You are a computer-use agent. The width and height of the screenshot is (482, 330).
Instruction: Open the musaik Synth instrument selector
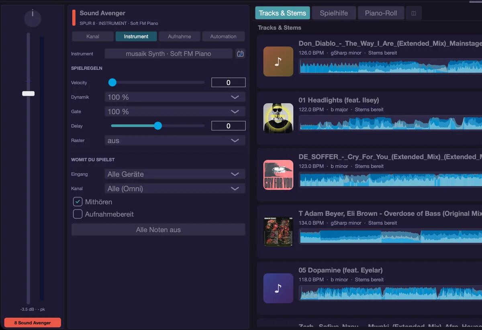click(x=168, y=53)
